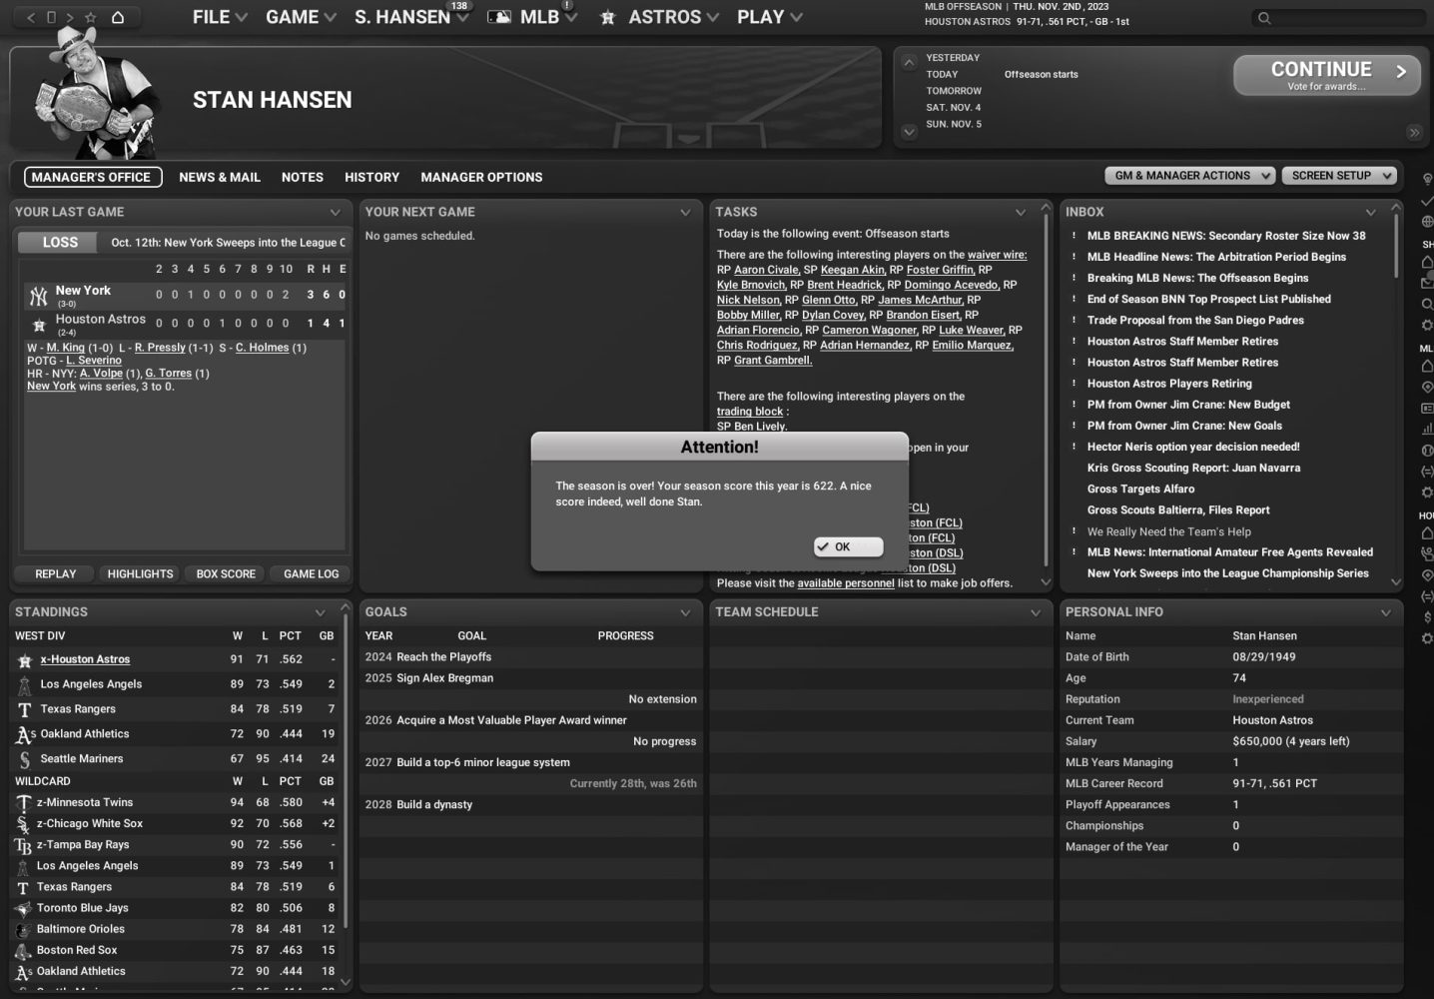
Task: Open Stan Hansen's manager portrait
Action: coord(96,92)
